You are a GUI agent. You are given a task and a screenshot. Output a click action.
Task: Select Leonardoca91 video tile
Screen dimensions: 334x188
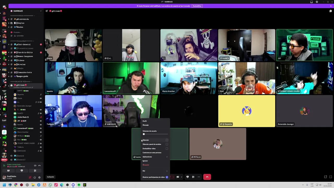(x=131, y=78)
